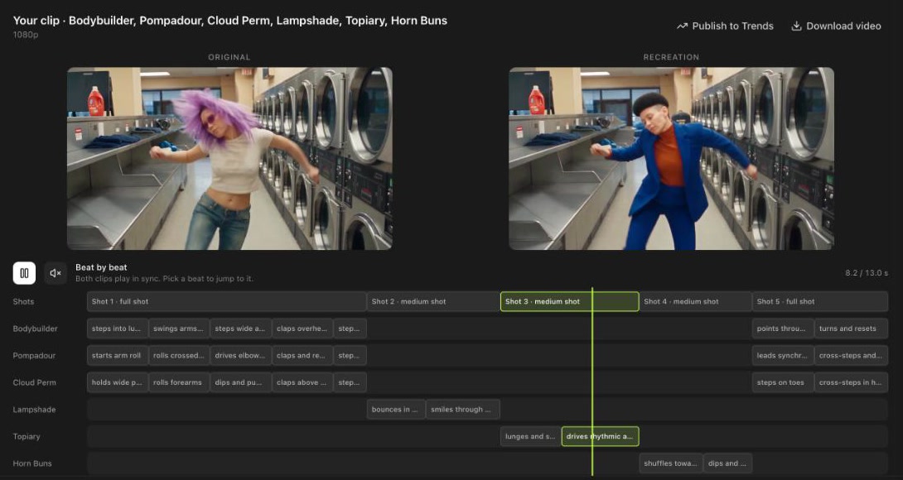Screen dimensions: 903x480
Task: Click the '1080p' resolution label
Action: point(26,35)
